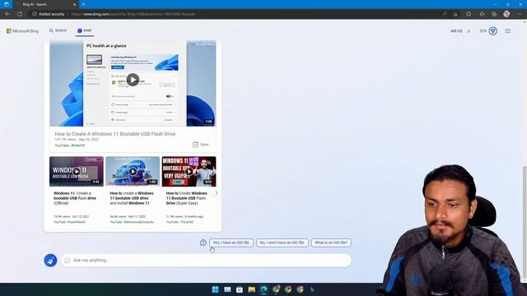Click the Added security shield indicator
The width and height of the screenshot is (527, 296).
tap(49, 14)
